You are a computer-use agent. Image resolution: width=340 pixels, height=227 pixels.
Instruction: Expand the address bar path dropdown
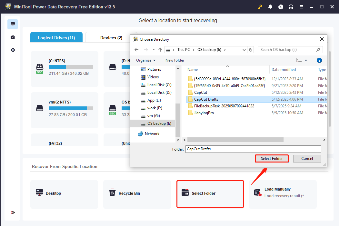pyautogui.click(x=244, y=50)
